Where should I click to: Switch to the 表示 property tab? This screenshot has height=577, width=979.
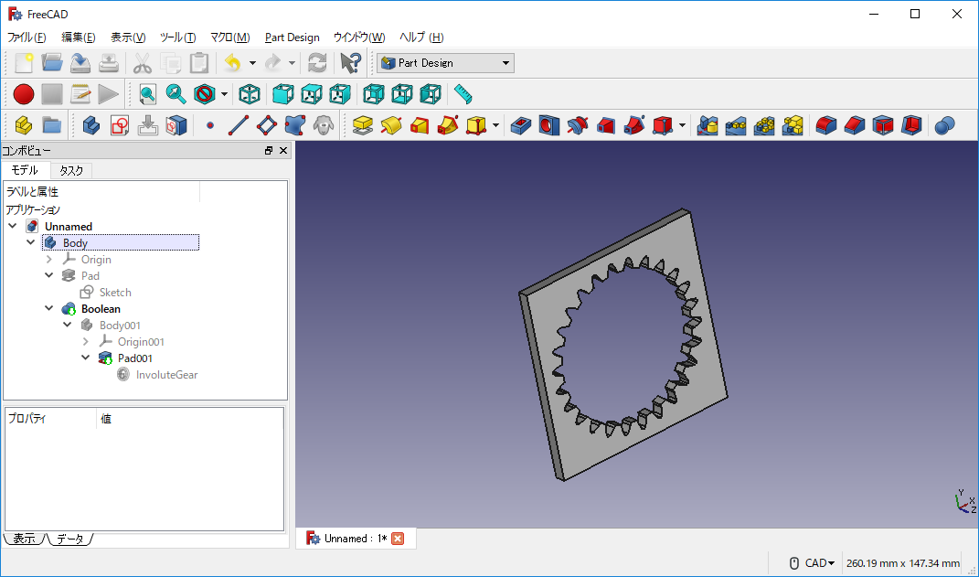coord(25,539)
